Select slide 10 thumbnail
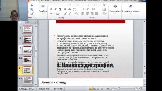This screenshot has height=91, width=162. 27,60
